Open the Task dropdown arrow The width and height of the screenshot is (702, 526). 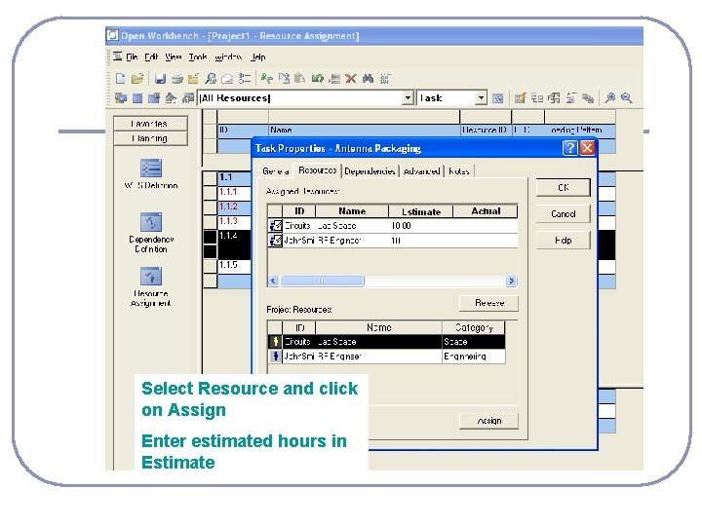pos(481,98)
